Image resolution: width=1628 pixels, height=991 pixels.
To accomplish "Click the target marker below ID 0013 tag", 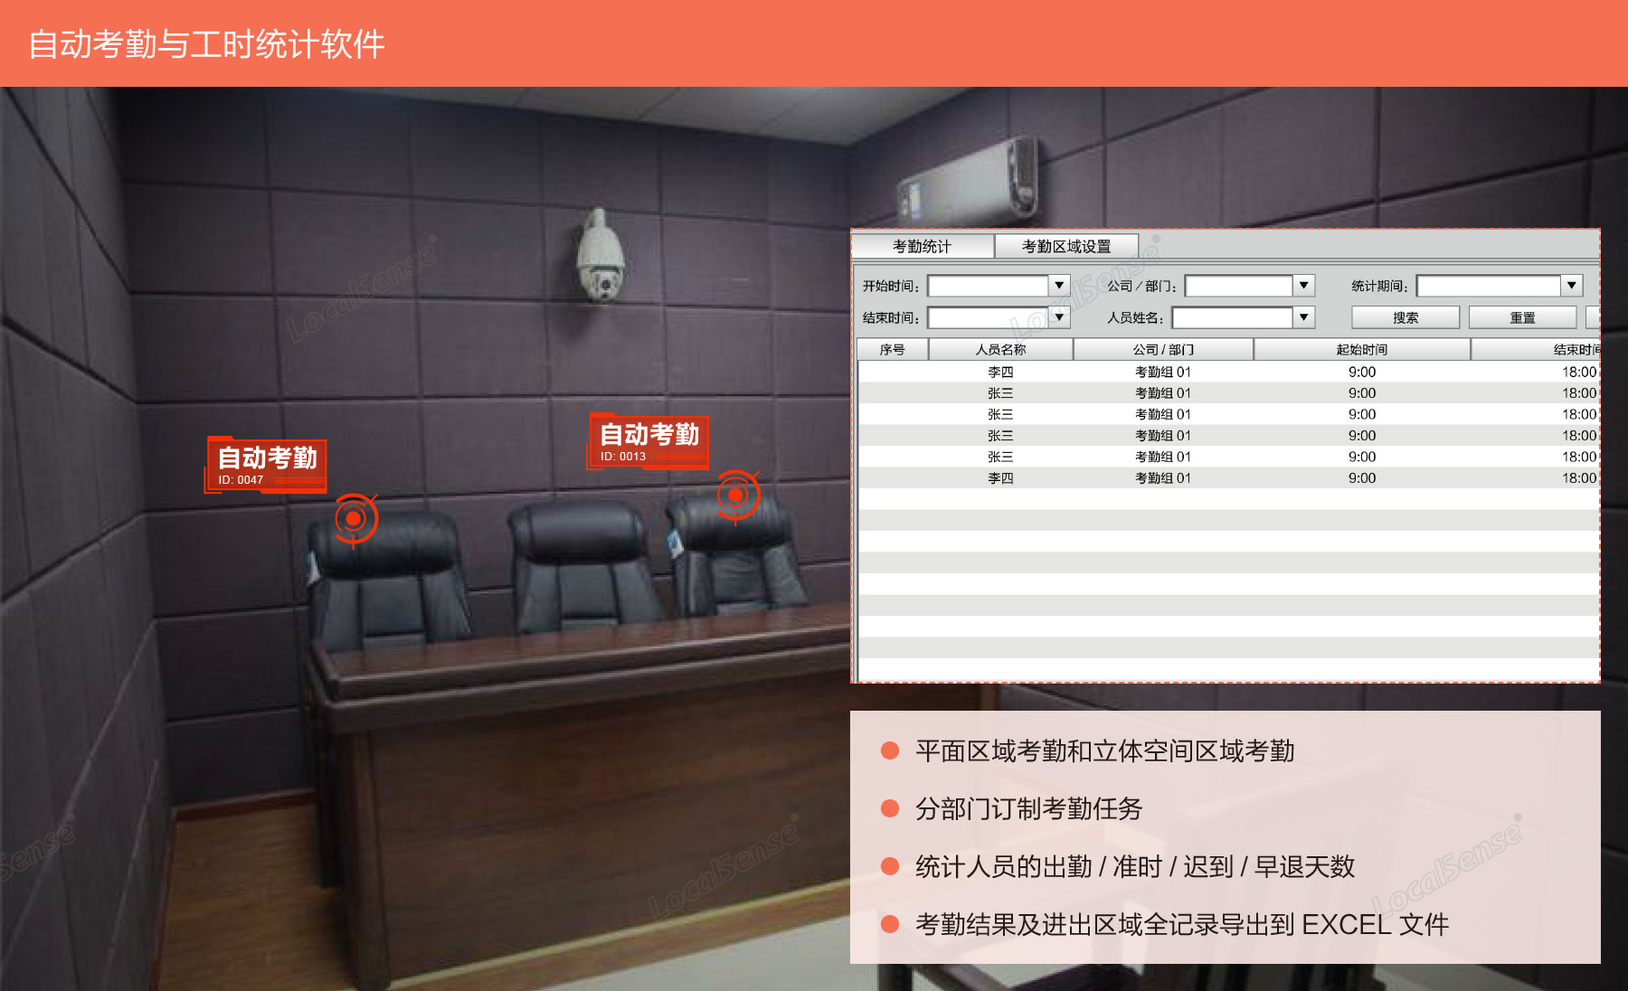I will pyautogui.click(x=737, y=495).
